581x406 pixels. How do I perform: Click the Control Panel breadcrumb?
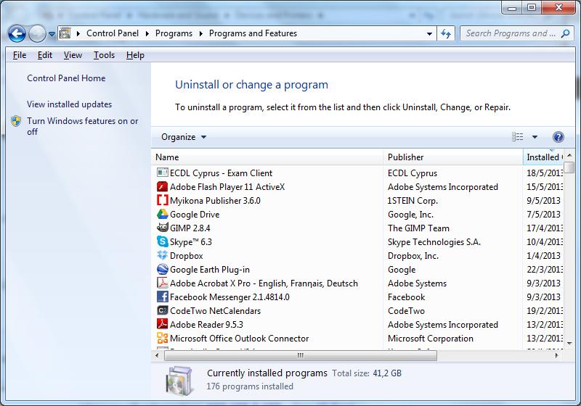(113, 33)
